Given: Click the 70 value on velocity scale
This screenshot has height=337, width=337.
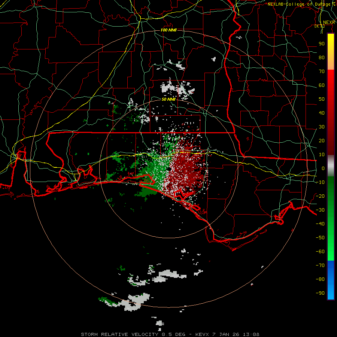Looking at the screenshot, I should 322,72.
